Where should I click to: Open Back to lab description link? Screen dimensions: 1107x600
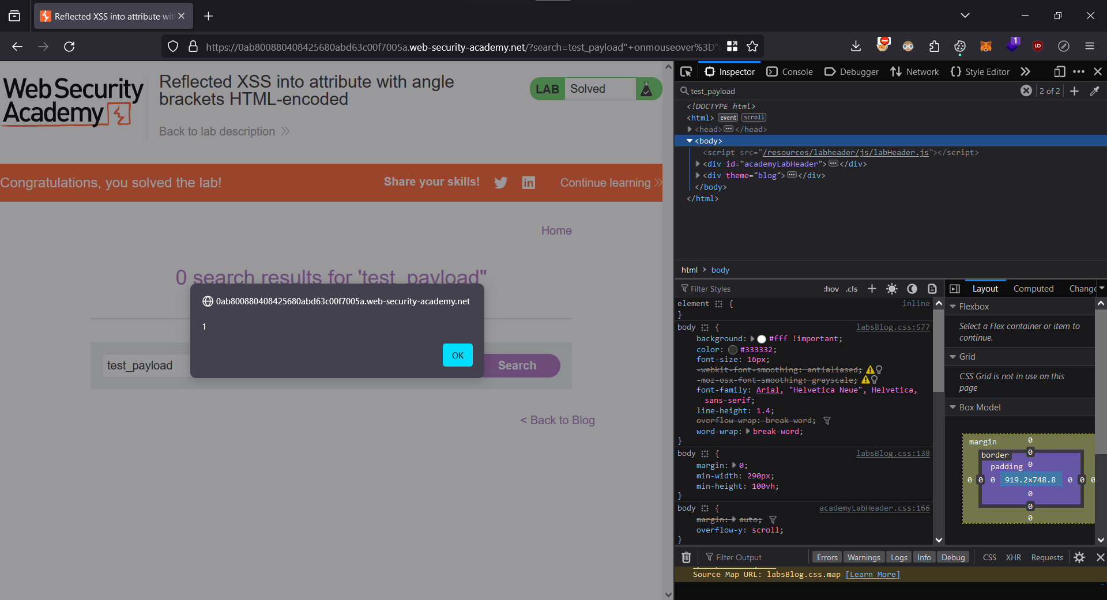(224, 131)
